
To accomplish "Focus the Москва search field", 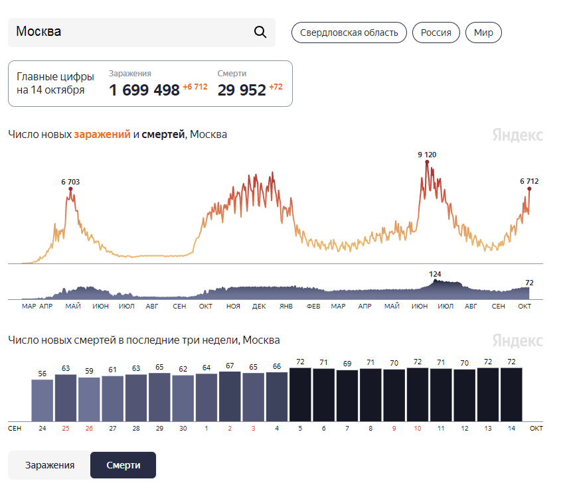I will coord(141,32).
